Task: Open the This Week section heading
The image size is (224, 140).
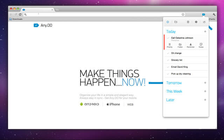Action: tap(174, 91)
